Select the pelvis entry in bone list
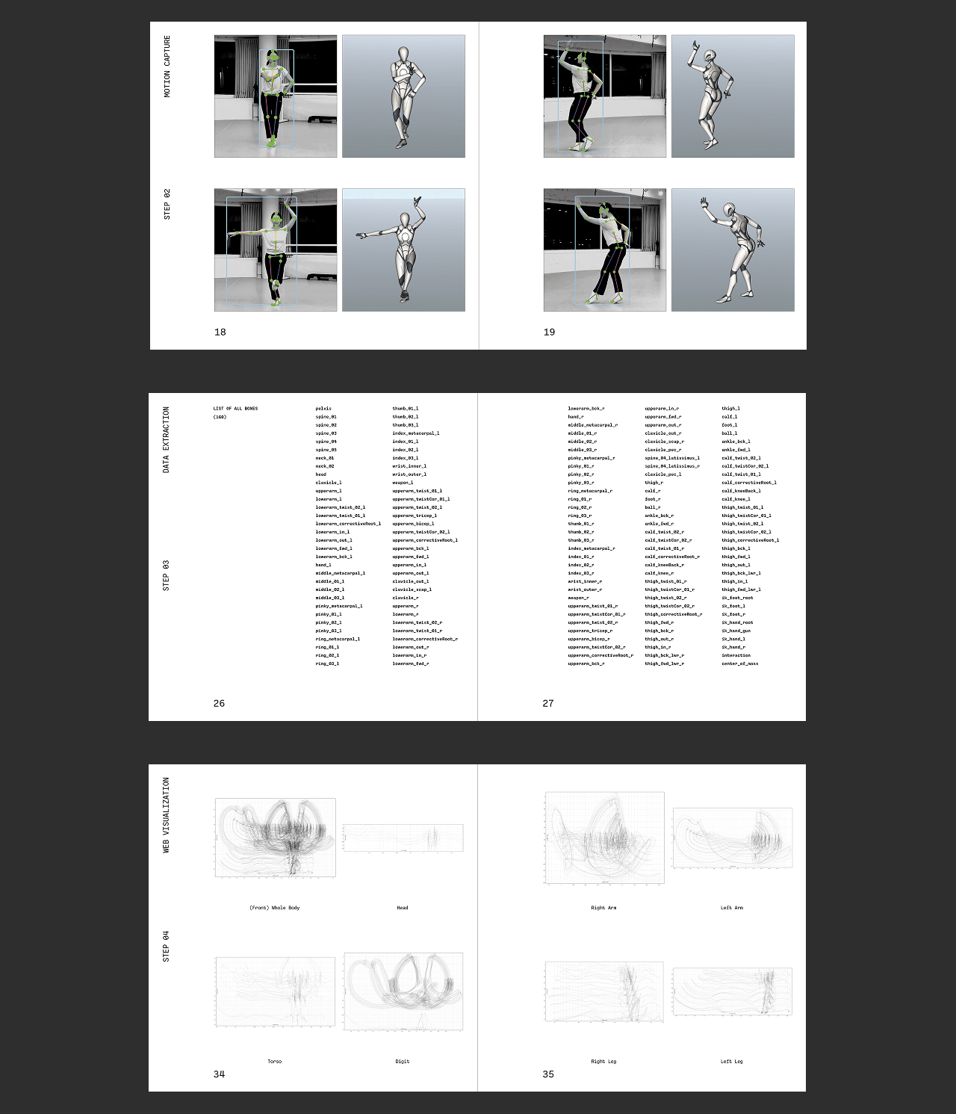This screenshot has height=1114, width=956. [x=323, y=409]
